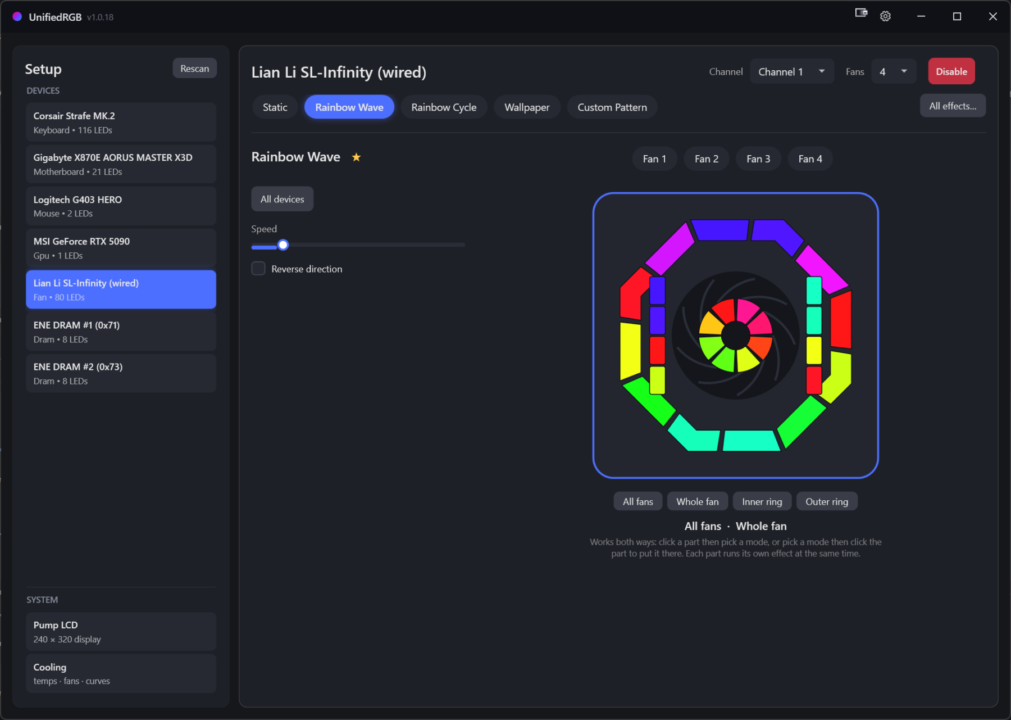Apply effect to All devices
Screen dimensions: 1011x720
click(x=283, y=199)
